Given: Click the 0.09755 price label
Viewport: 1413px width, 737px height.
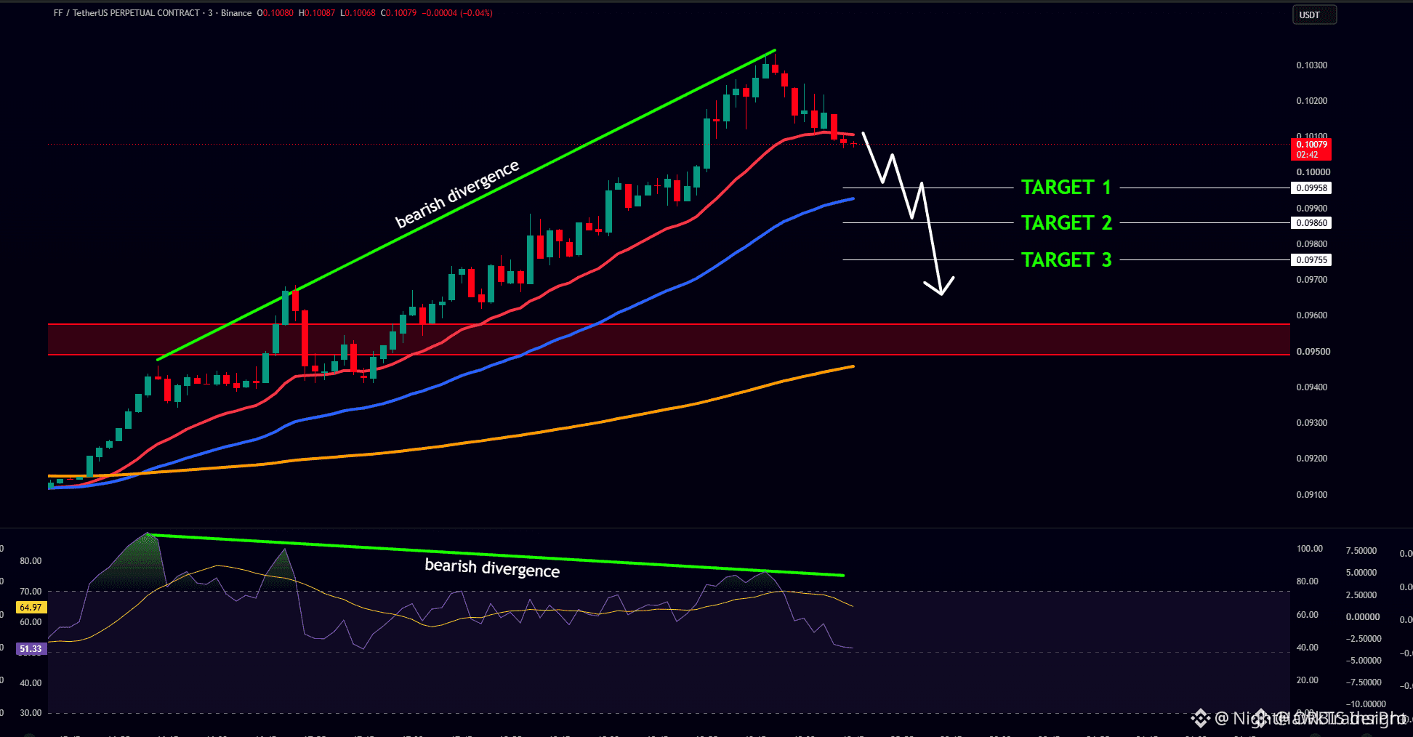Looking at the screenshot, I should [x=1311, y=260].
